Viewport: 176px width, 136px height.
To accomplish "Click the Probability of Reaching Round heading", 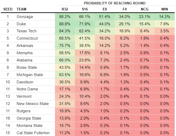I will pyautogui.click(x=115, y=3).
